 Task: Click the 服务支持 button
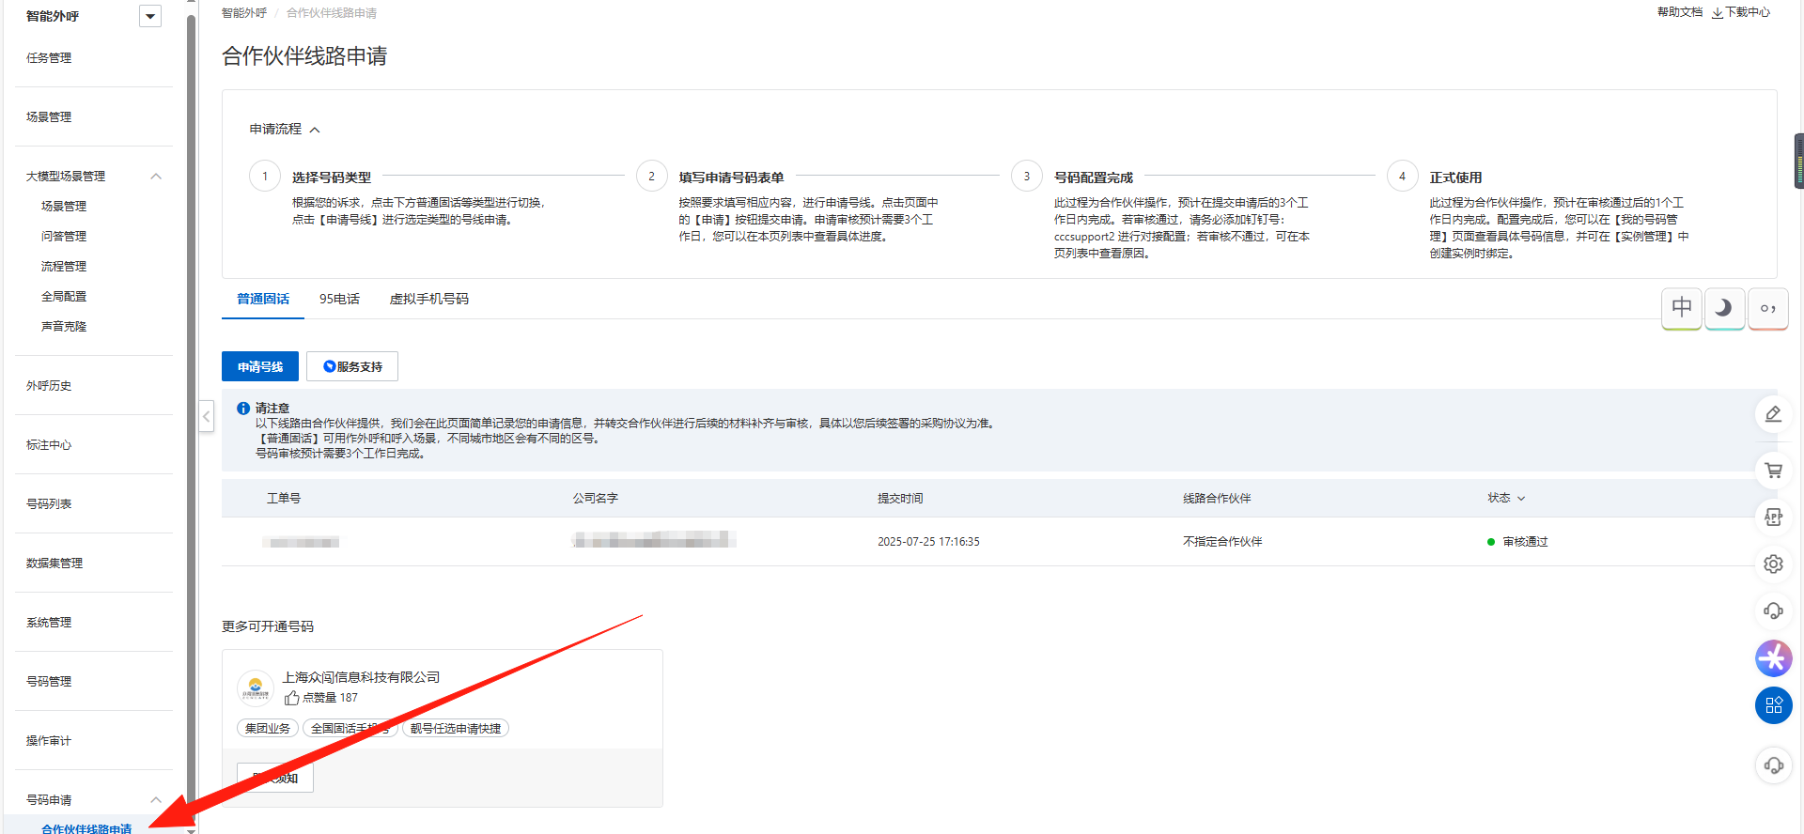point(352,366)
